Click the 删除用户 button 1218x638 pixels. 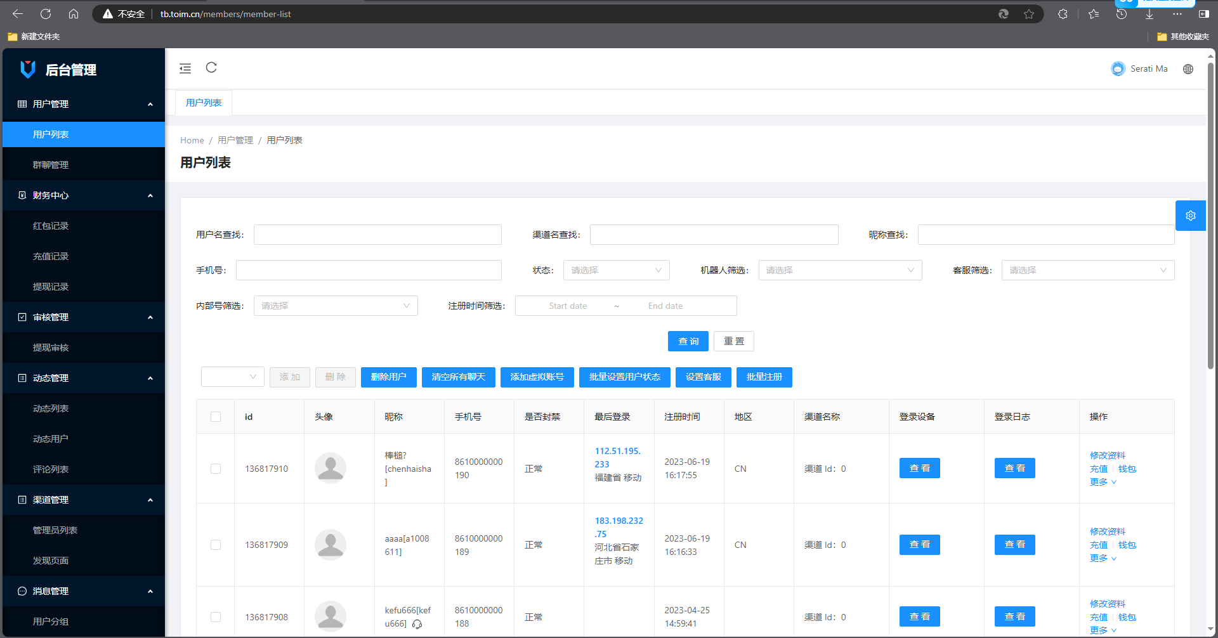[x=389, y=377]
